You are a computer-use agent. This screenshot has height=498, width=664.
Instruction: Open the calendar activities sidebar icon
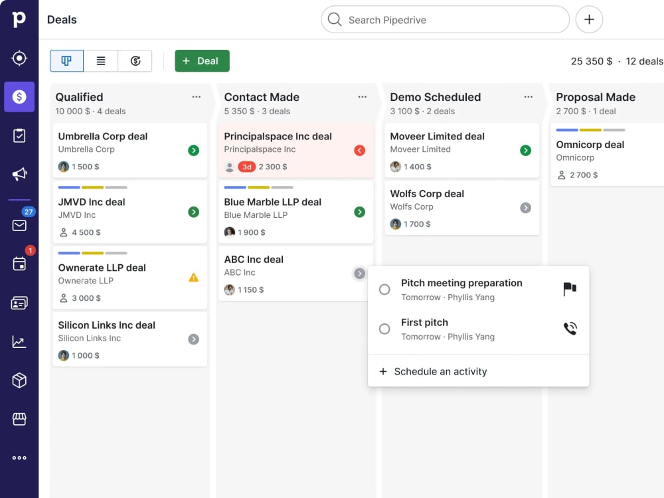point(19,264)
